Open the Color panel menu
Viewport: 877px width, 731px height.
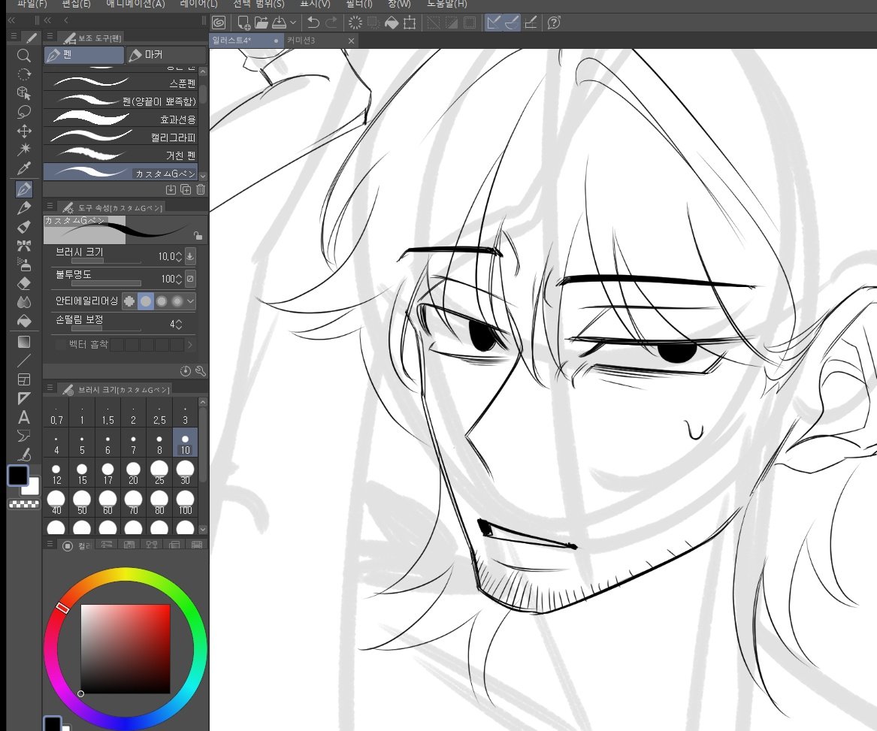pyautogui.click(x=50, y=544)
